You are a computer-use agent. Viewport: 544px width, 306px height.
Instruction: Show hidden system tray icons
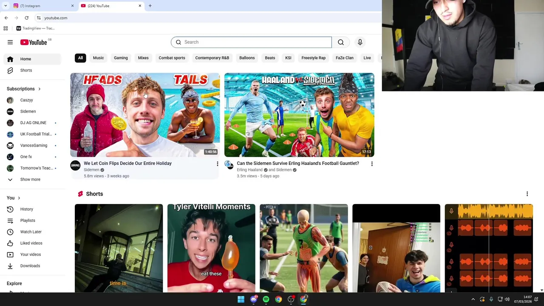pyautogui.click(x=473, y=299)
